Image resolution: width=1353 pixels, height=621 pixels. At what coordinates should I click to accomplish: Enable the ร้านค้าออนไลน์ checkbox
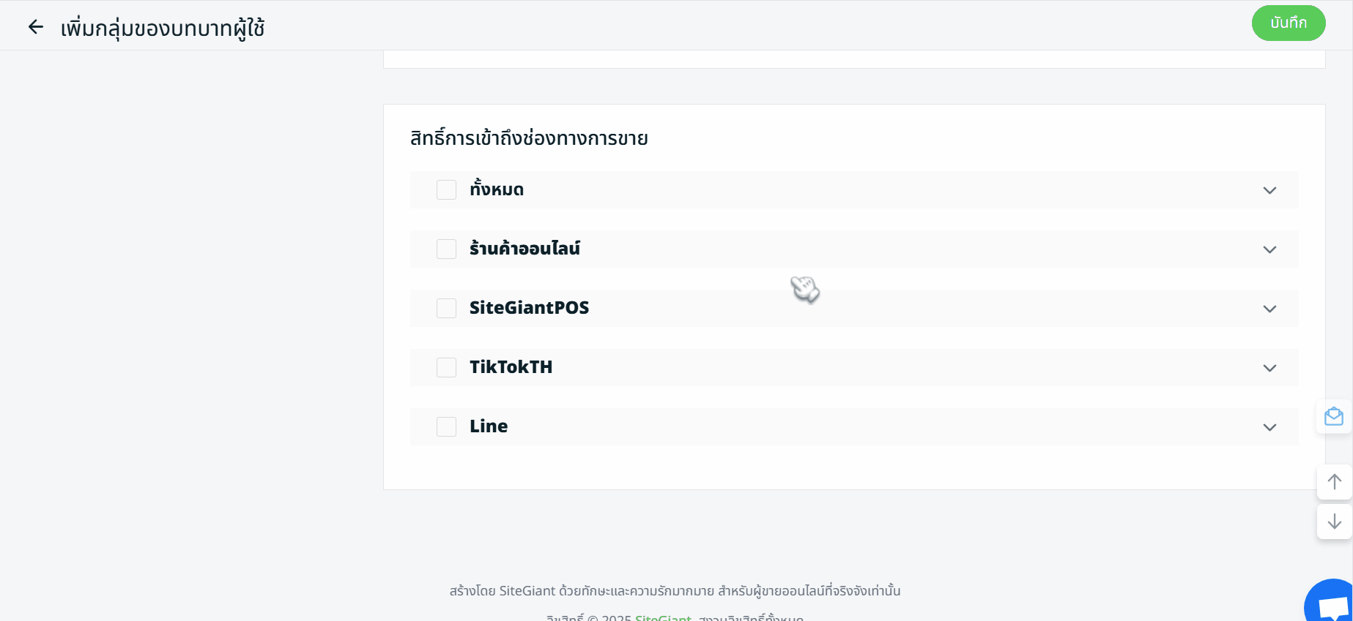pos(446,249)
